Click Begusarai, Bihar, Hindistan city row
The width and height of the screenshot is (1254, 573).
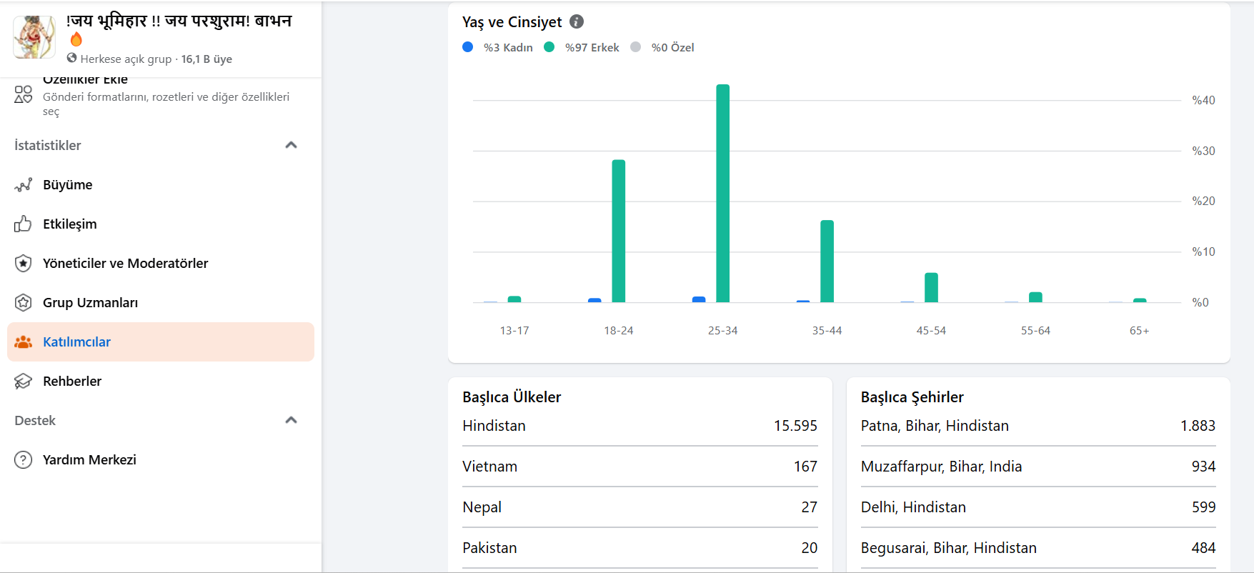pyautogui.click(x=1038, y=548)
